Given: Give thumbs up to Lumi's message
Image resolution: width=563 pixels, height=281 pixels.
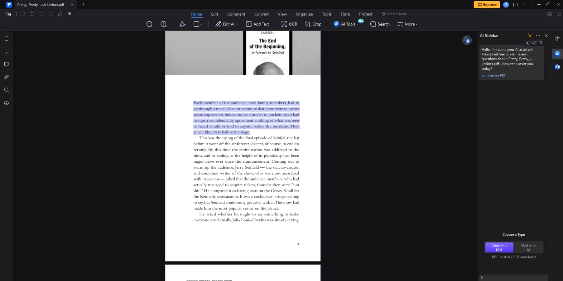Looking at the screenshot, I should coord(528,42).
